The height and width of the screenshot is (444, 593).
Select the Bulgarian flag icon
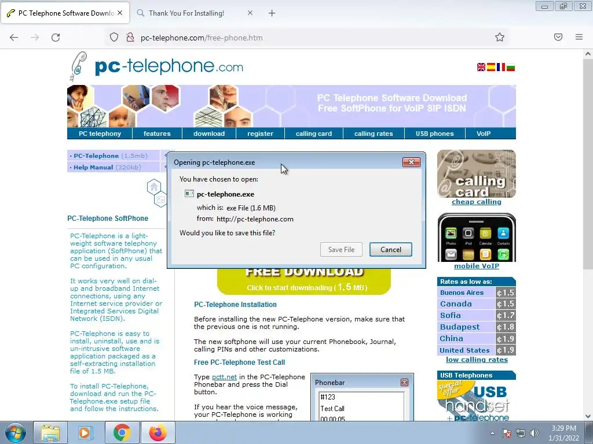coord(511,67)
